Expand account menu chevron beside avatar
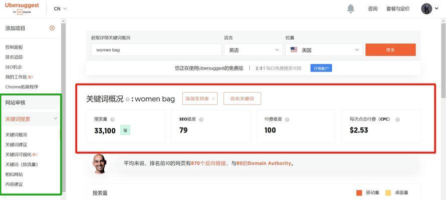 point(436,9)
